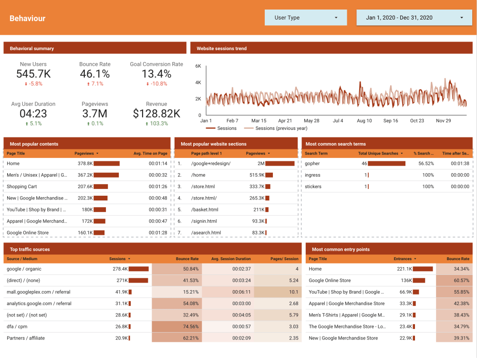
Task: Click the Revenue $128.82K value
Action: click(x=156, y=114)
